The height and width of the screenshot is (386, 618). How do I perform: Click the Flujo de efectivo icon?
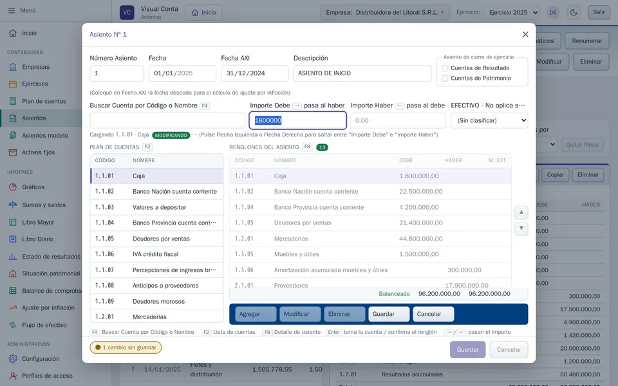click(13, 325)
